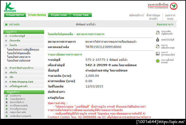The height and width of the screenshot is (125, 186).
Task: Click user name พิพัฒน์ แซ่โล้ว in header bar
Action: pos(86,24)
